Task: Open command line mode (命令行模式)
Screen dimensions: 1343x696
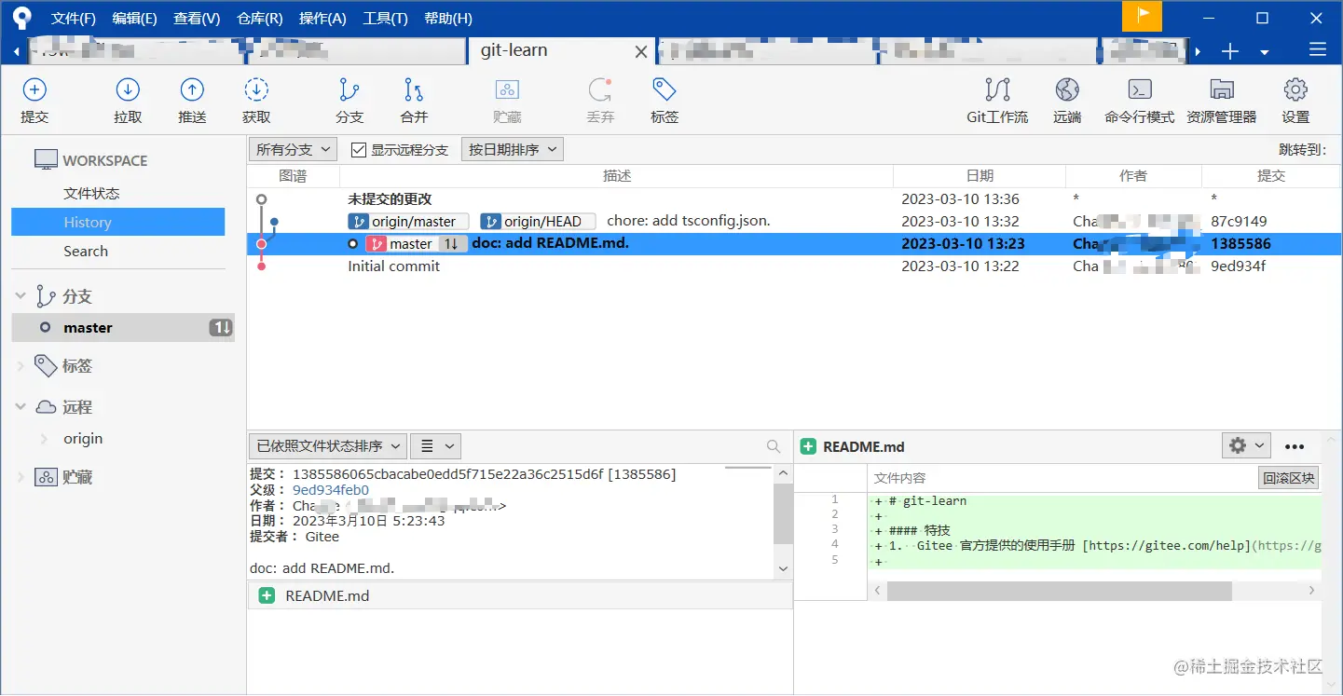Action: click(1139, 101)
